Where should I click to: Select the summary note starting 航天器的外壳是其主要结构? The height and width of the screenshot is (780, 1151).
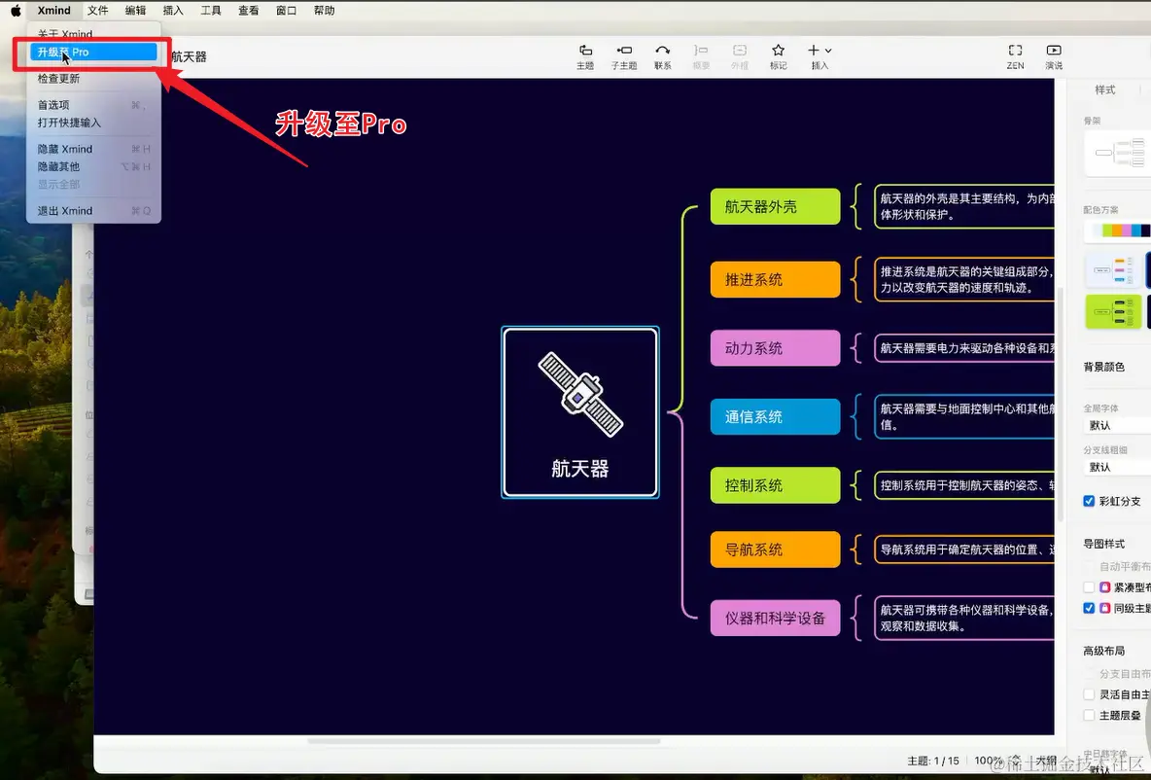(x=964, y=206)
